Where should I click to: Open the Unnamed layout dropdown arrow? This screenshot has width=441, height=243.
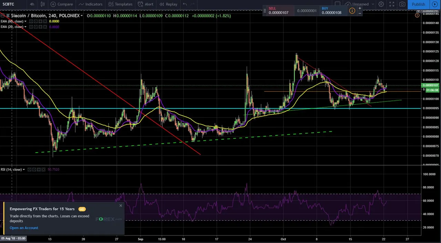pos(373,4)
